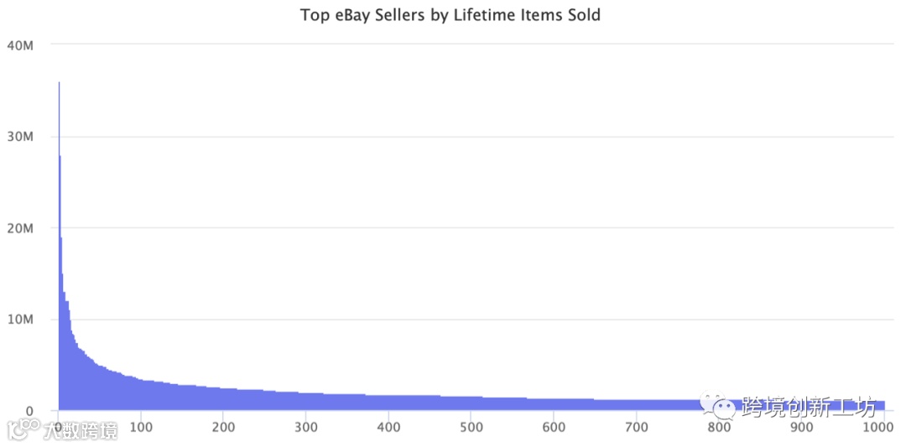Click the chart title text
Viewport: 906px width, 447px height.
(450, 15)
